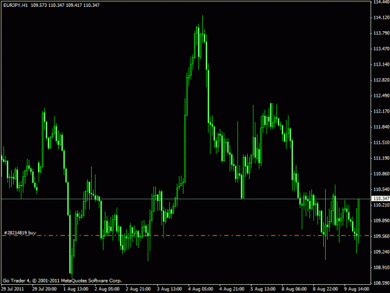
Task: Click the 108.590 price scale label
Action: (x=381, y=283)
